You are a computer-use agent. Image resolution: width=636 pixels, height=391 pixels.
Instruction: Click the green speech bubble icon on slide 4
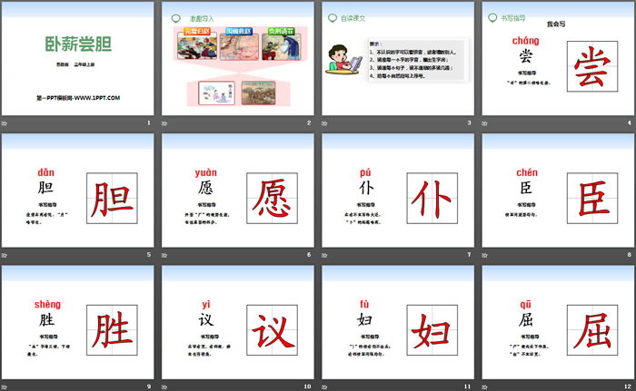point(492,18)
